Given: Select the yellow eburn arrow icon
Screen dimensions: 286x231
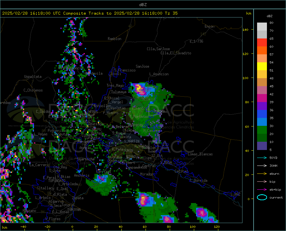Looking at the screenshot, I should 262,173.
